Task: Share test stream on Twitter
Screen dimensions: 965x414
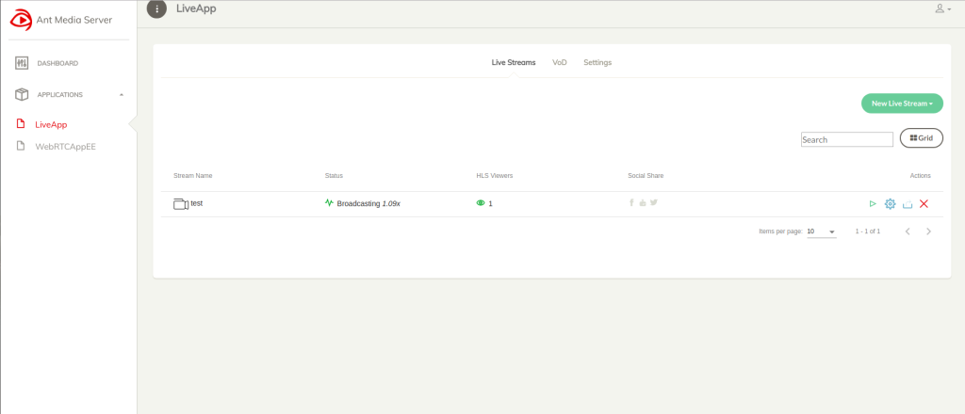Action: point(654,202)
